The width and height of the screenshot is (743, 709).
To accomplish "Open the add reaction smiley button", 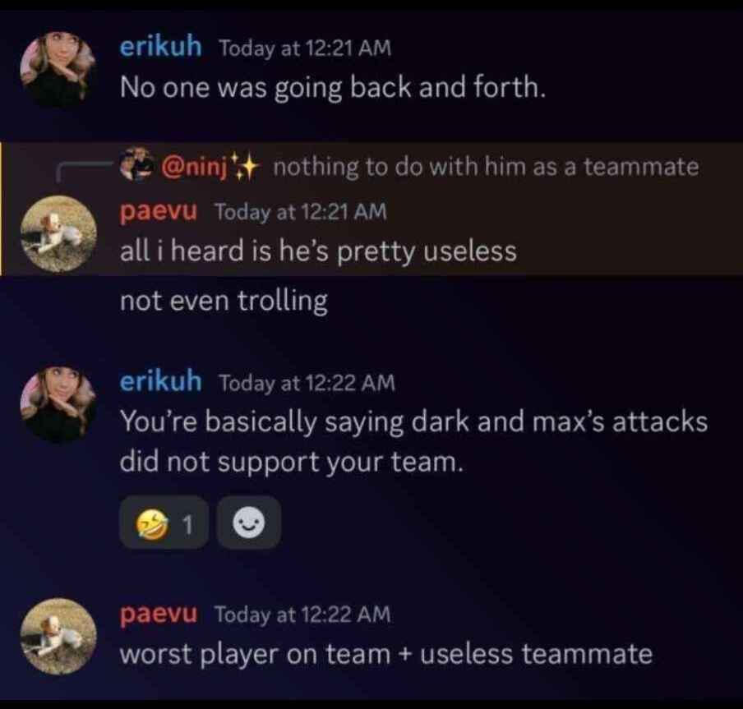I will (x=249, y=523).
